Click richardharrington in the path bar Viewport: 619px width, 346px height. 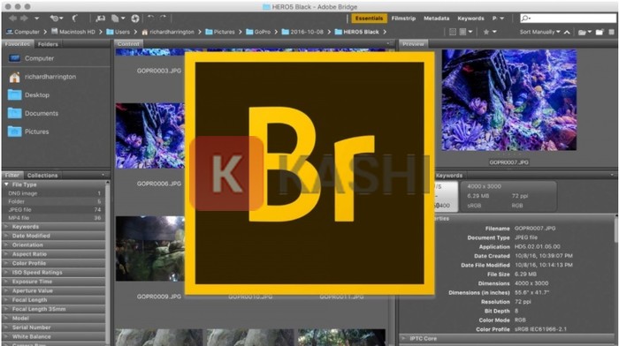[x=168, y=32]
